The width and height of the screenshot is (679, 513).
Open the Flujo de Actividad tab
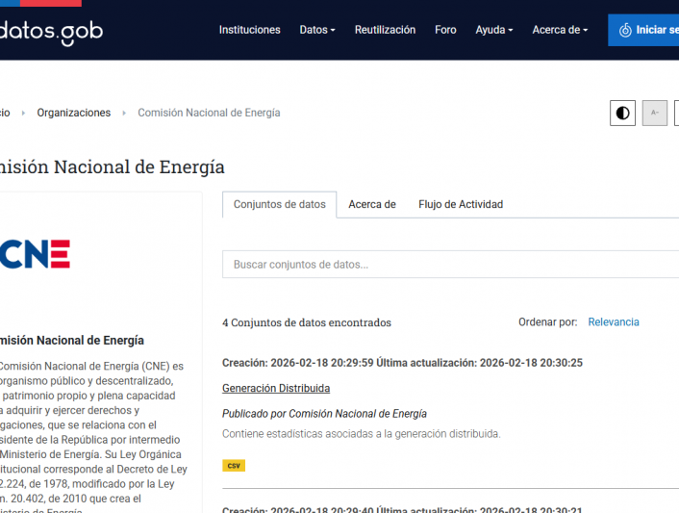[460, 204]
